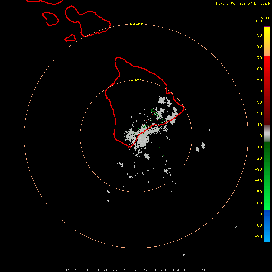Click the red segment of velocity color bar
This screenshot has height=272, width=272.
[x=267, y=91]
